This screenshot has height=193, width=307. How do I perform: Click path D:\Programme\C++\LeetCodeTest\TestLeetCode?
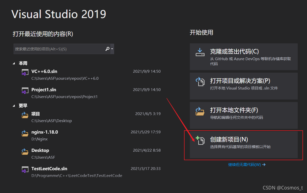tap(77, 175)
